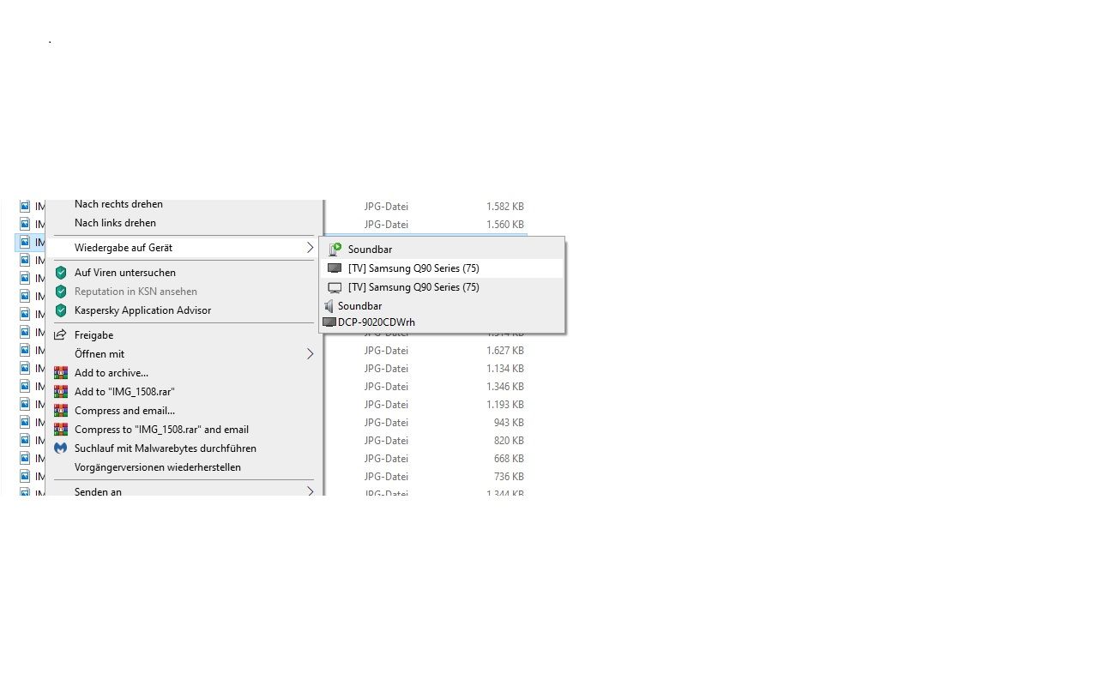Expand the Öffnen mit submenu arrow
Image resolution: width=1098 pixels, height=686 pixels.
pos(310,354)
